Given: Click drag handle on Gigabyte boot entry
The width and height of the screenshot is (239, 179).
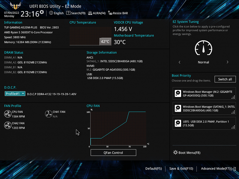Looking at the screenshot, I should tap(233, 97).
